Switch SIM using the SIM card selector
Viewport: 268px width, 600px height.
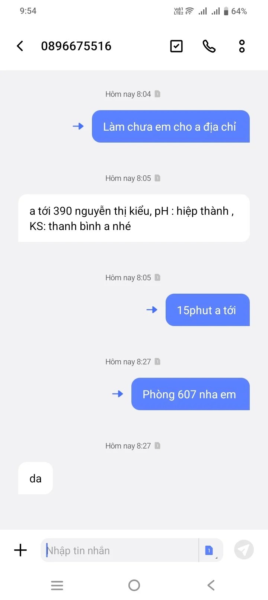[210, 550]
